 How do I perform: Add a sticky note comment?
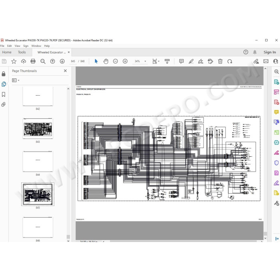181,62
